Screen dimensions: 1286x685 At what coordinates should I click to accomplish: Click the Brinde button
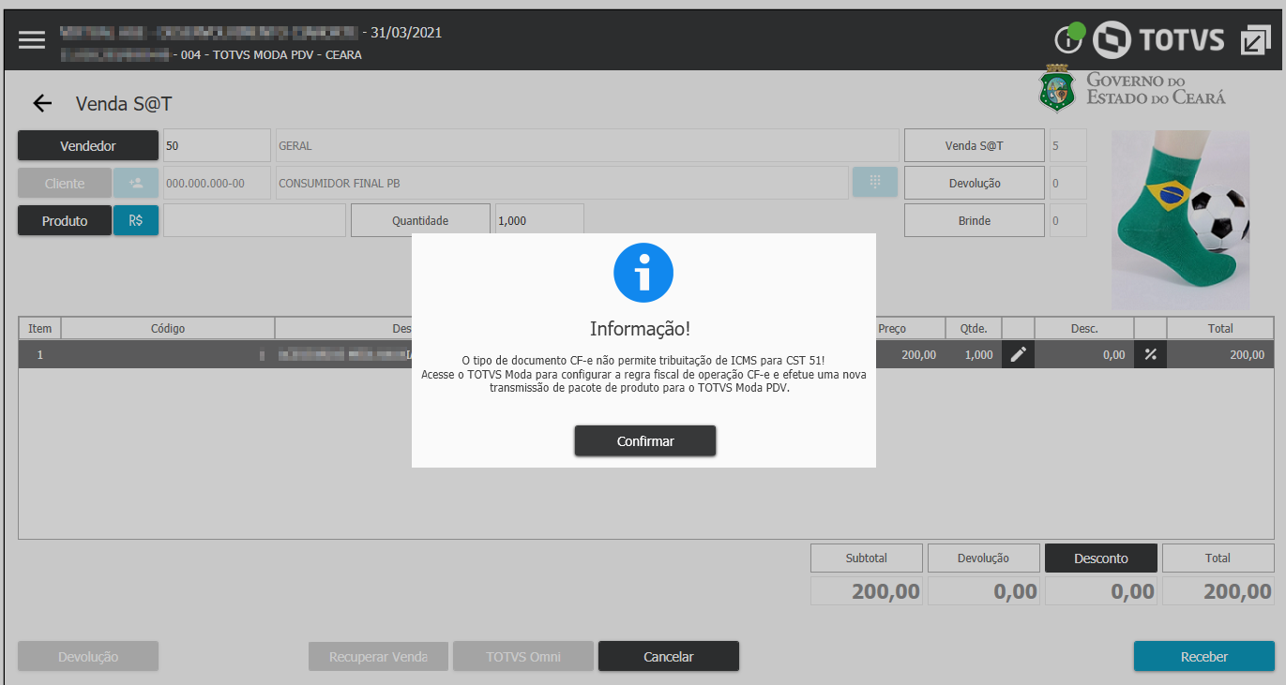tap(974, 220)
